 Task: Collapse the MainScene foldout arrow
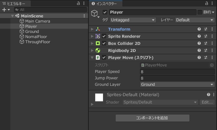click(x=12, y=16)
